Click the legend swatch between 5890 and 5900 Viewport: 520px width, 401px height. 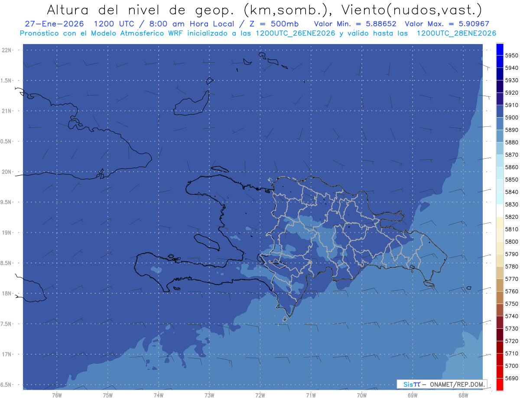pos(500,124)
